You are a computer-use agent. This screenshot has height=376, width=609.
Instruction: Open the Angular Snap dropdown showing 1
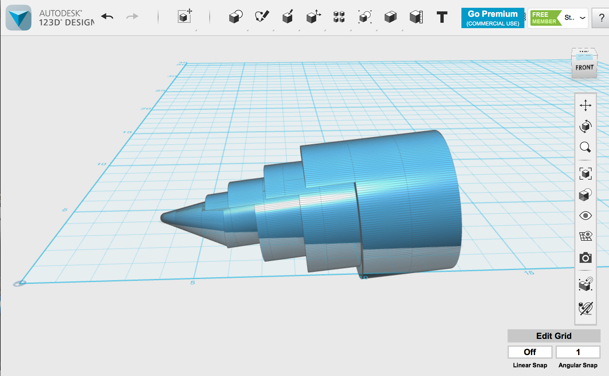pyautogui.click(x=577, y=352)
